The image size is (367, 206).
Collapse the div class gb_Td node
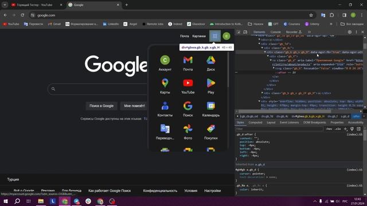[x=259, y=43]
